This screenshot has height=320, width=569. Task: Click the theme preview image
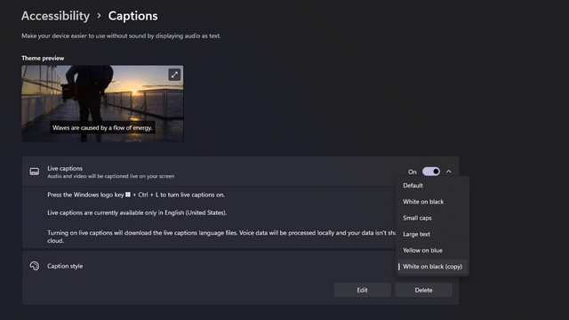point(102,103)
